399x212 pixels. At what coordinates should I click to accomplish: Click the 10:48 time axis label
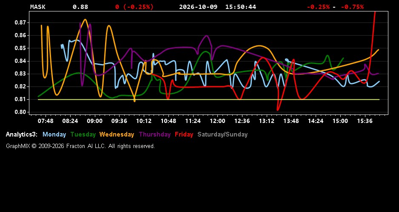(168, 121)
